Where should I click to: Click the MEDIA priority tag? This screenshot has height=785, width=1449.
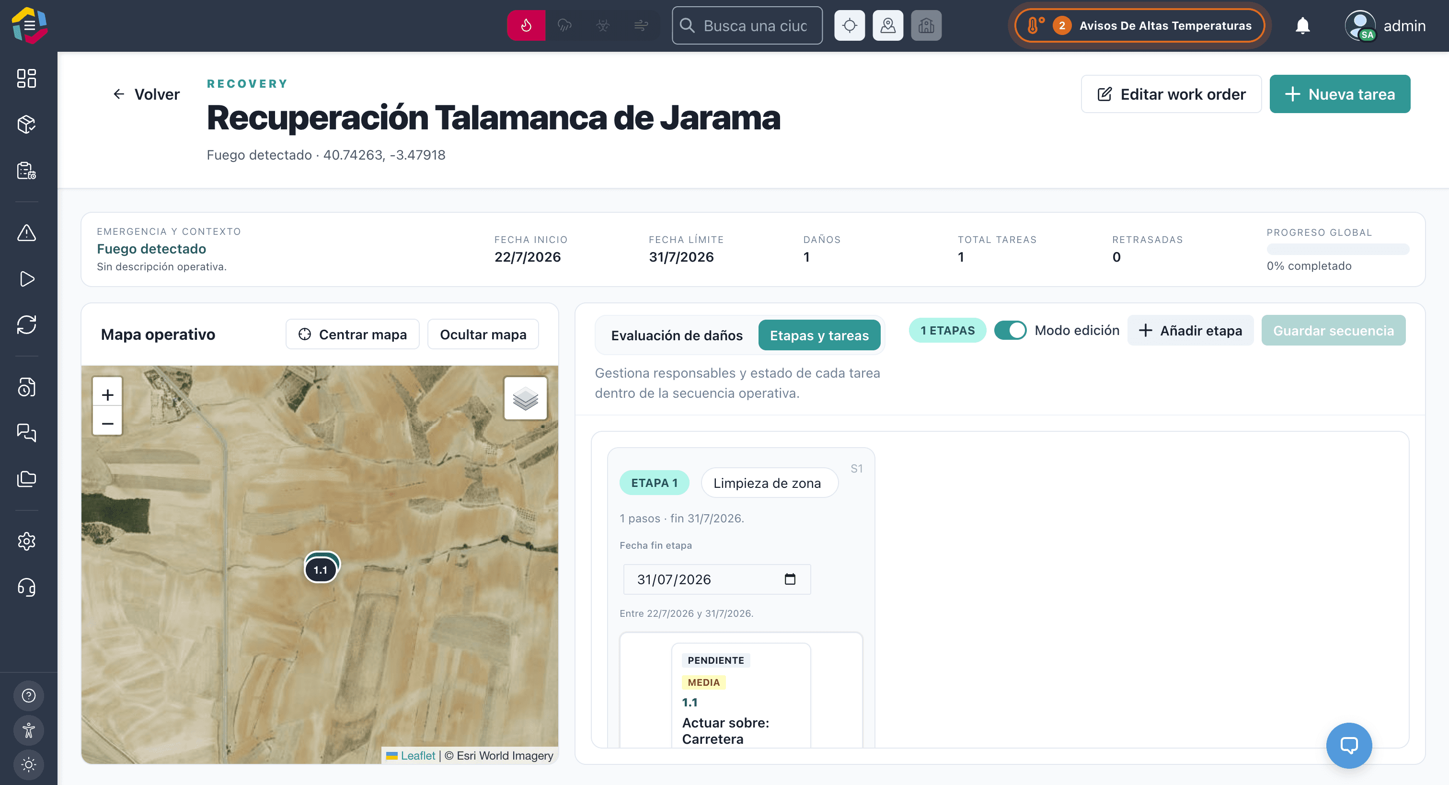click(x=703, y=682)
